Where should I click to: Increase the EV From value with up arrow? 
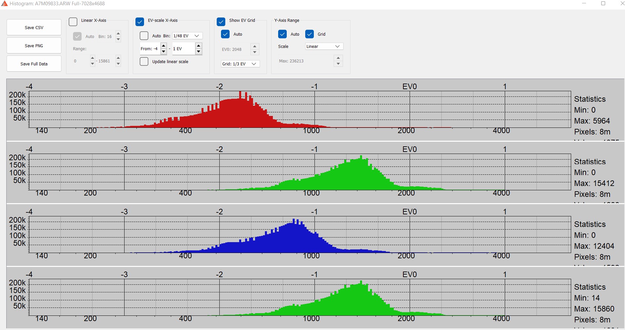click(x=164, y=46)
